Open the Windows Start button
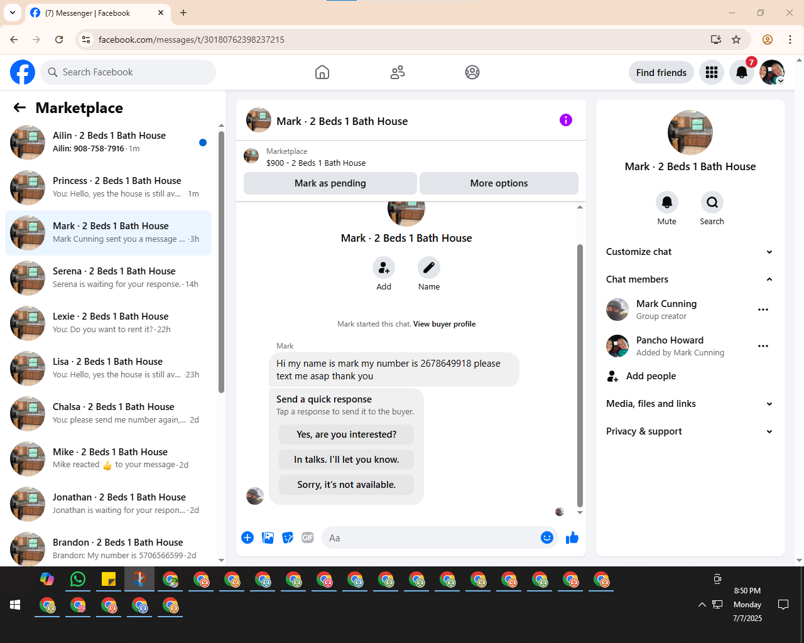804x643 pixels. click(15, 605)
